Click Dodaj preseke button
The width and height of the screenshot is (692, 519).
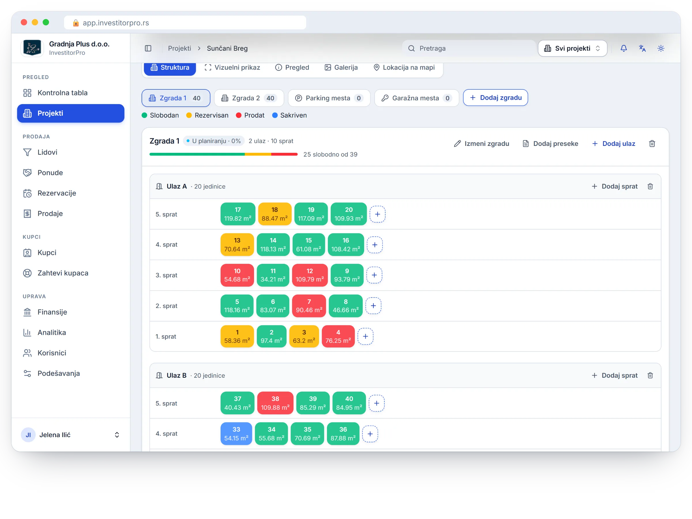(550, 144)
